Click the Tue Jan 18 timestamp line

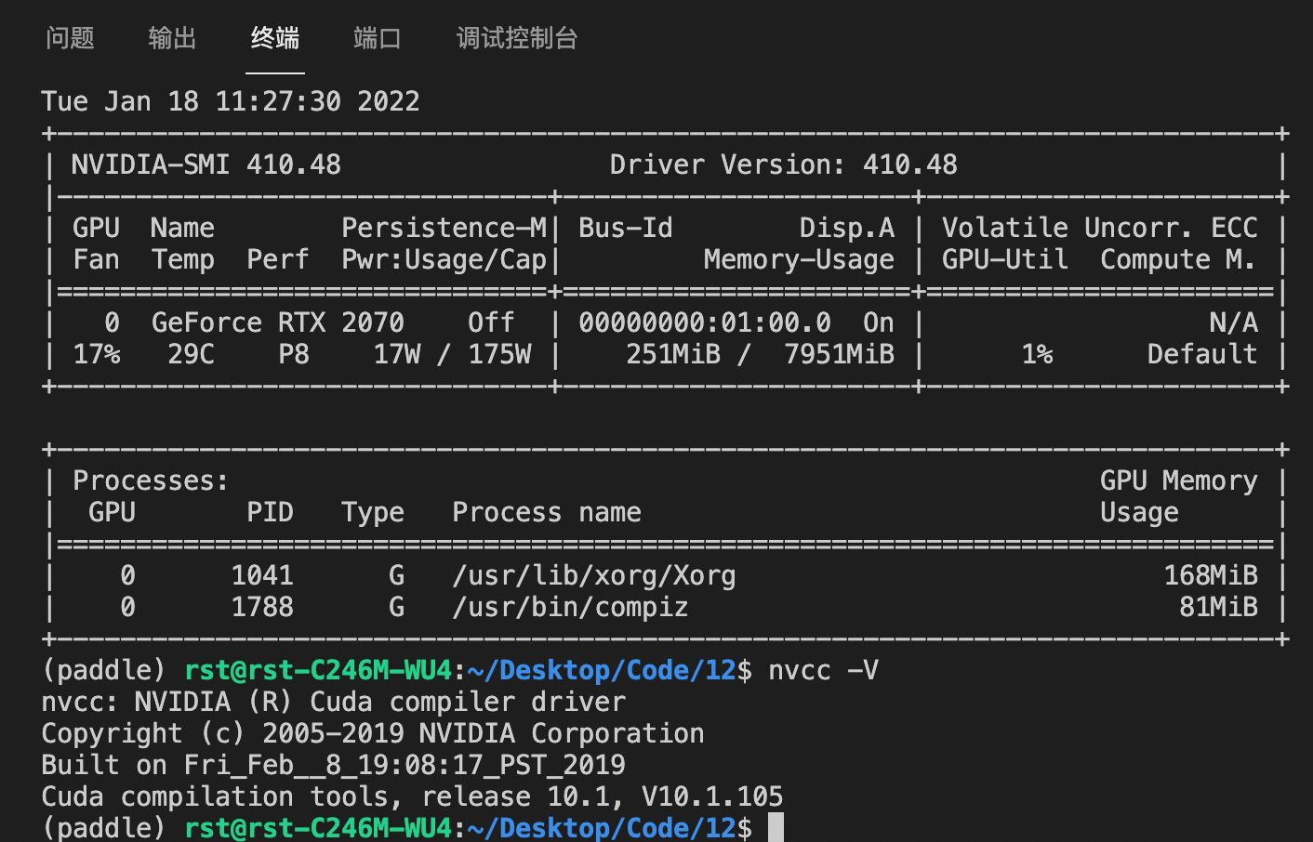point(230,100)
